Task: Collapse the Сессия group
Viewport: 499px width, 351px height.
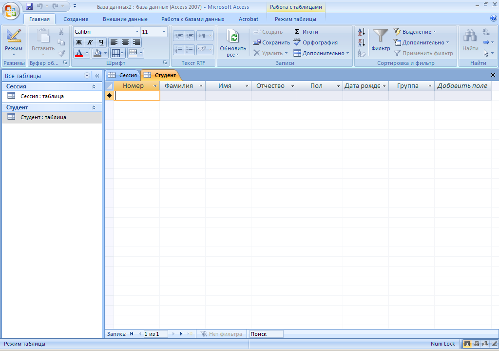Action: [x=94, y=86]
